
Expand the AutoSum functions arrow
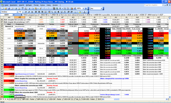tap(62, 9)
